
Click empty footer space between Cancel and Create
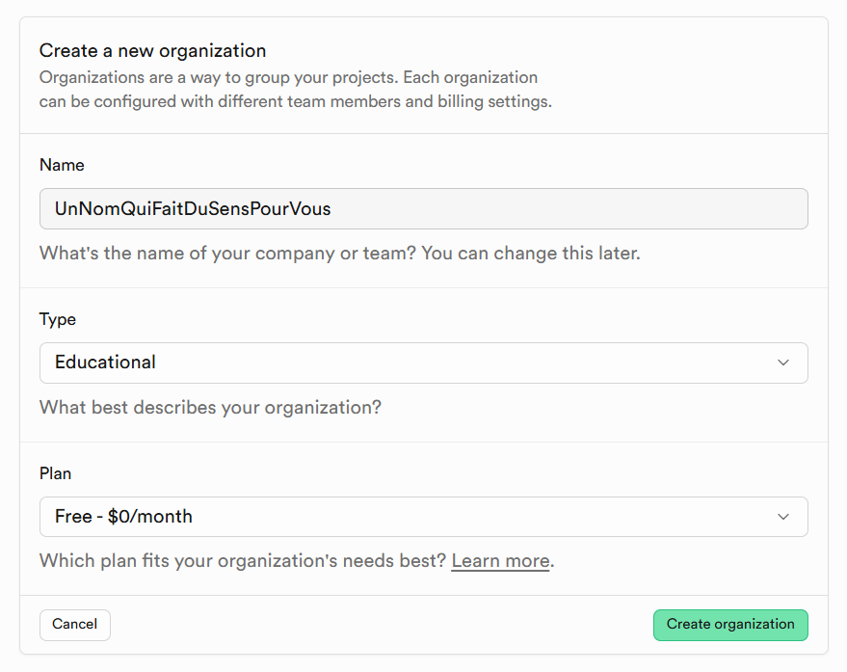click(x=381, y=625)
